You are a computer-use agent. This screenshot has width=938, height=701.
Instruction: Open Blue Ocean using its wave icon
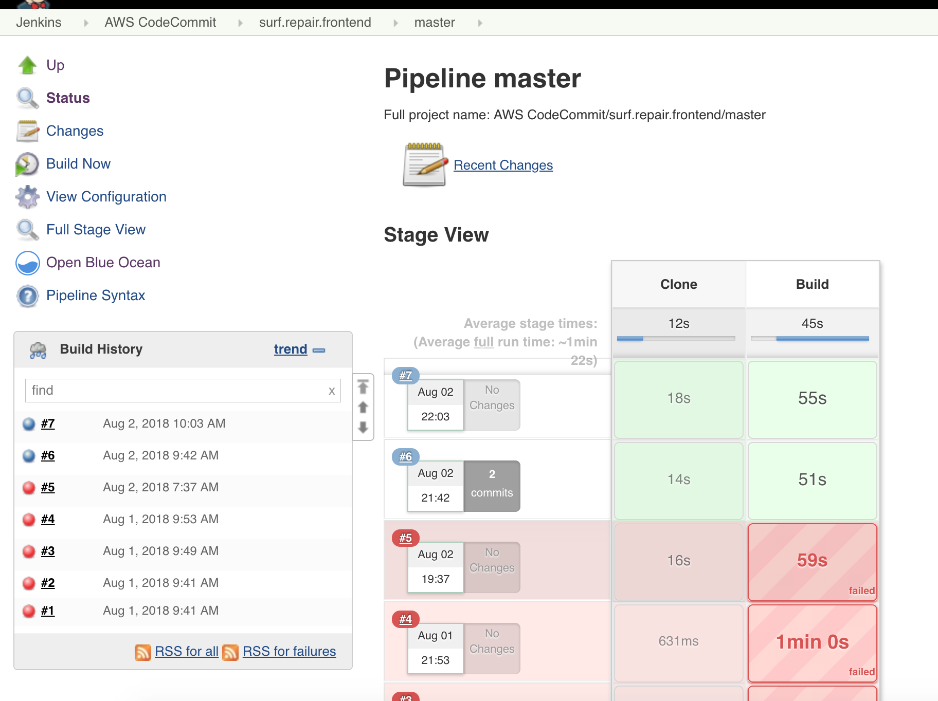27,263
